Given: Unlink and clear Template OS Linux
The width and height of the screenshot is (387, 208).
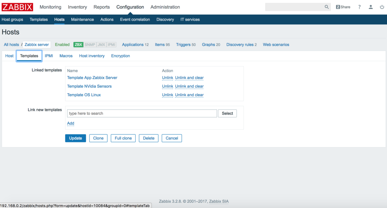Looking at the screenshot, I should click(x=189, y=95).
